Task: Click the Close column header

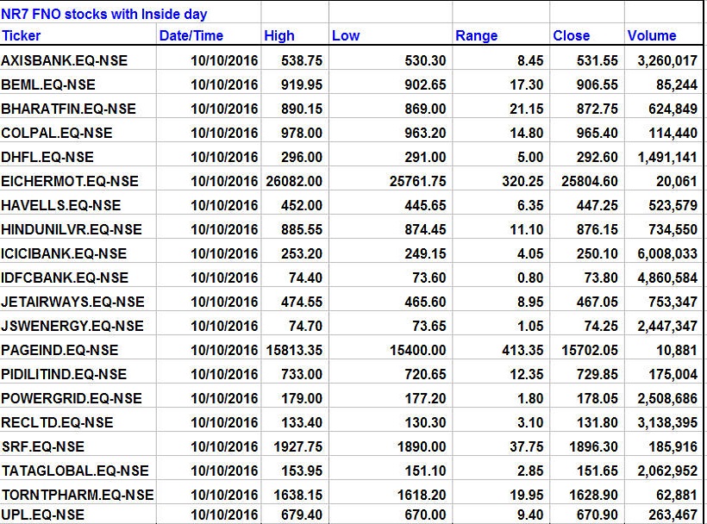Action: coord(571,35)
